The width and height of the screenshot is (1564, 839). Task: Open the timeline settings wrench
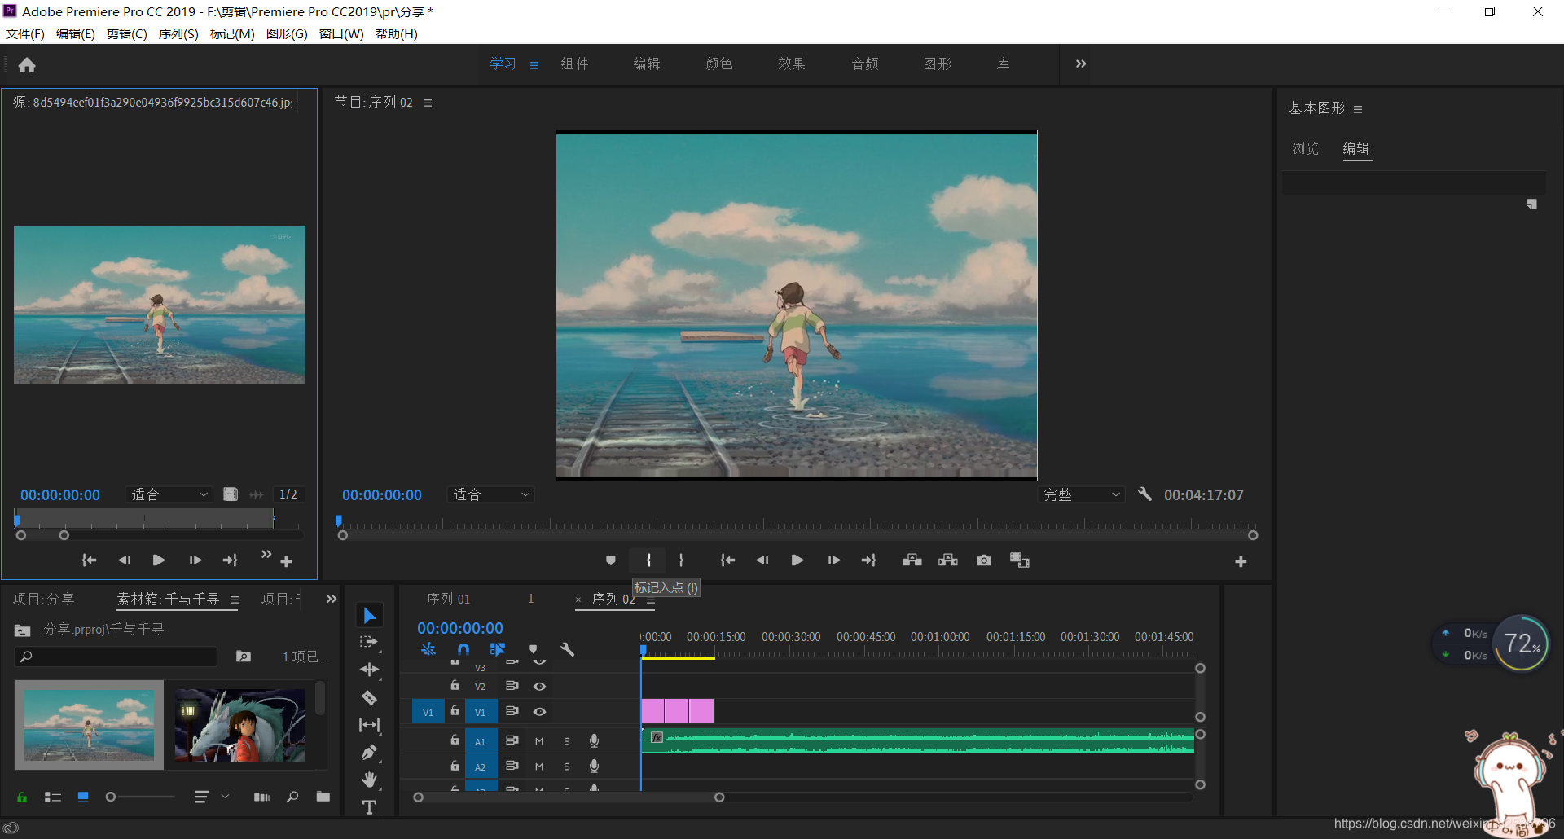(568, 649)
